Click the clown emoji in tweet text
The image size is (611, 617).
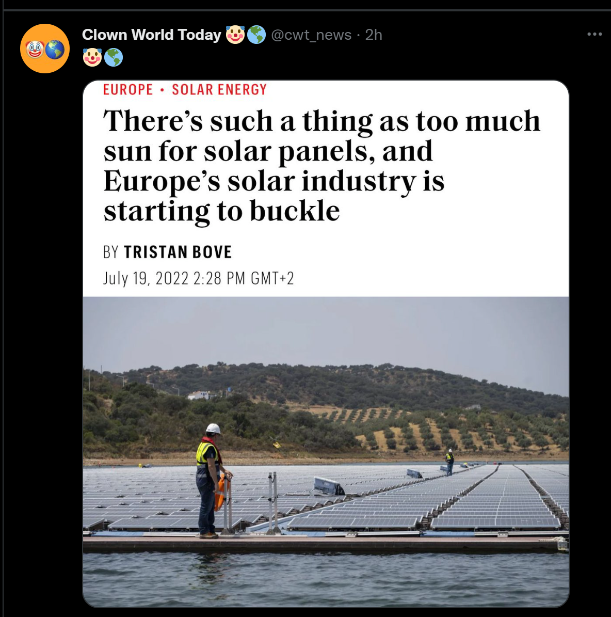[92, 57]
